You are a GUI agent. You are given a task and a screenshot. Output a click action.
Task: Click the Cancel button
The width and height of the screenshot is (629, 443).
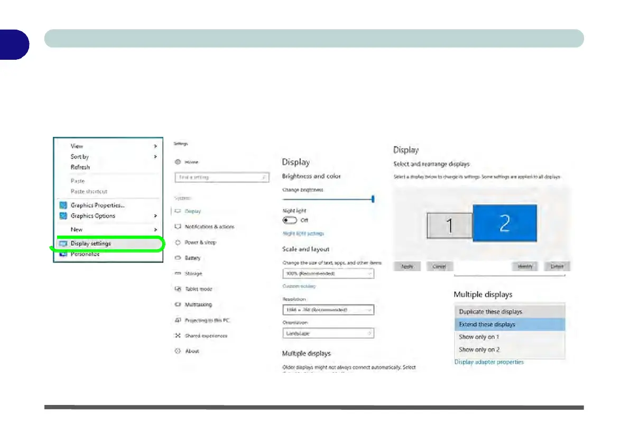pos(439,266)
